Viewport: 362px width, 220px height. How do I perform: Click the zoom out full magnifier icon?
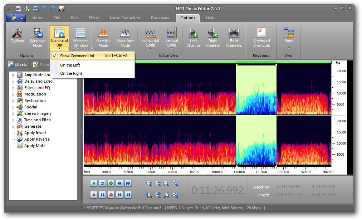(158, 195)
